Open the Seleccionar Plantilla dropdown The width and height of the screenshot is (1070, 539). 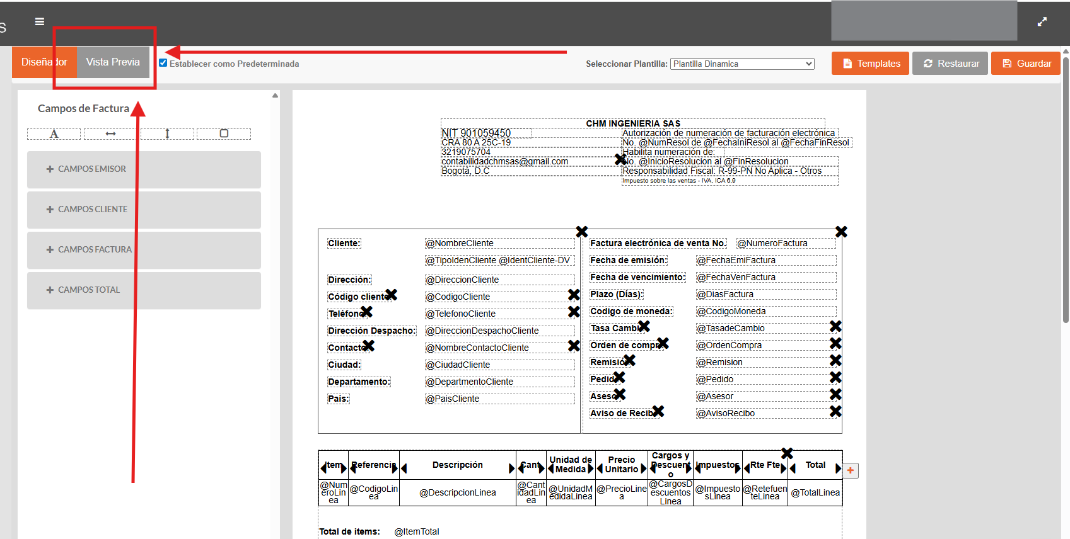742,64
